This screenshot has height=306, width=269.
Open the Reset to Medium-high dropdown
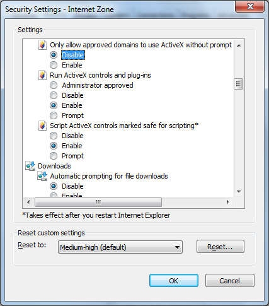(120, 247)
